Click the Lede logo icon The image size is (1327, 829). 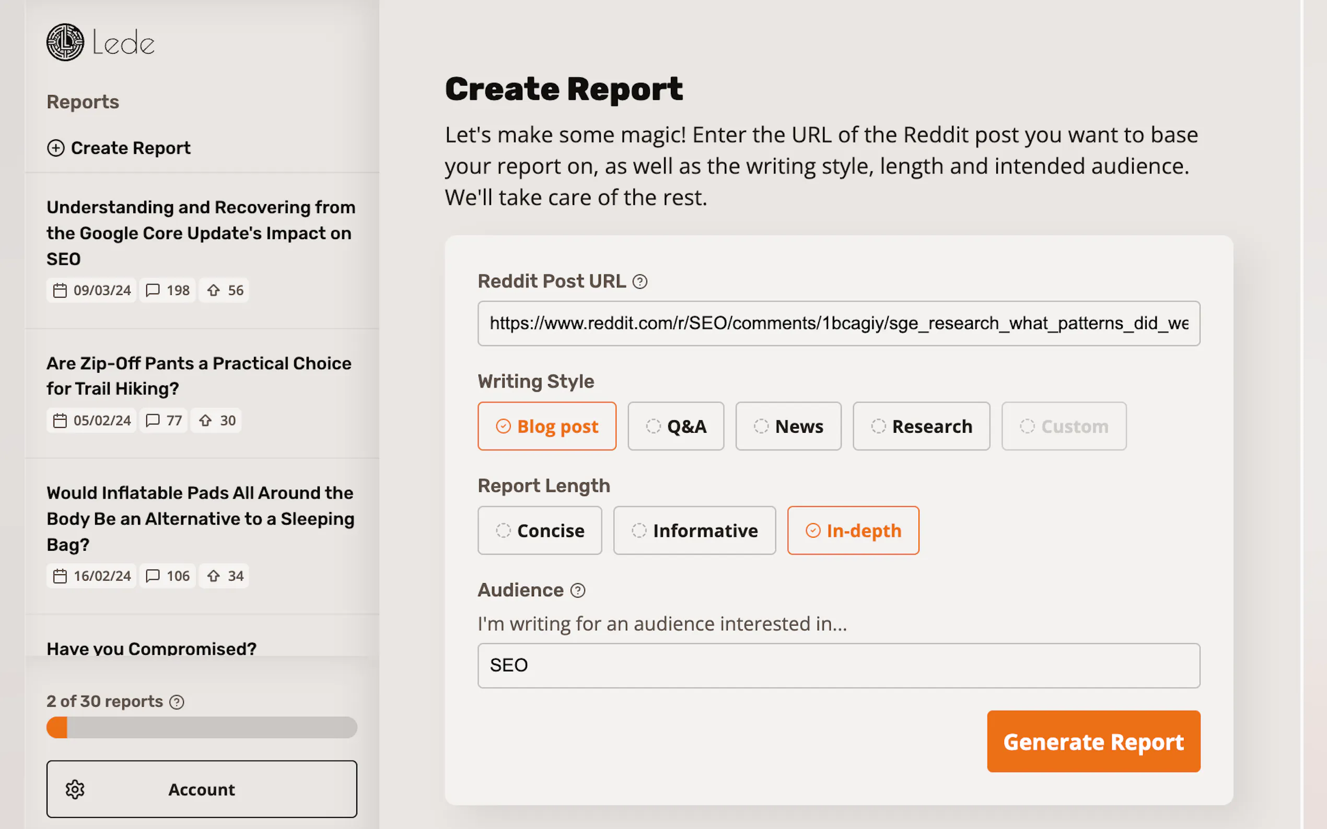point(65,42)
